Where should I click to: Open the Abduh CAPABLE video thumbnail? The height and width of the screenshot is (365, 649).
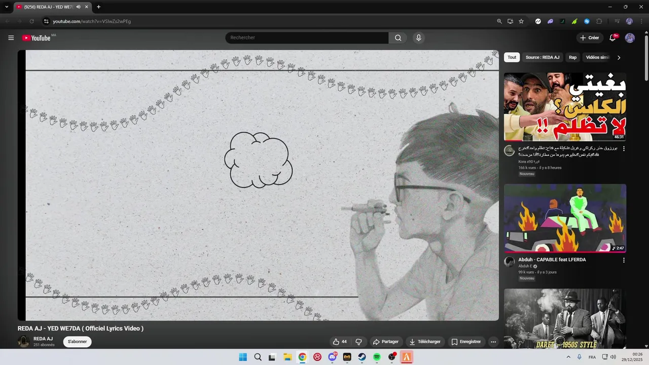pyautogui.click(x=565, y=218)
